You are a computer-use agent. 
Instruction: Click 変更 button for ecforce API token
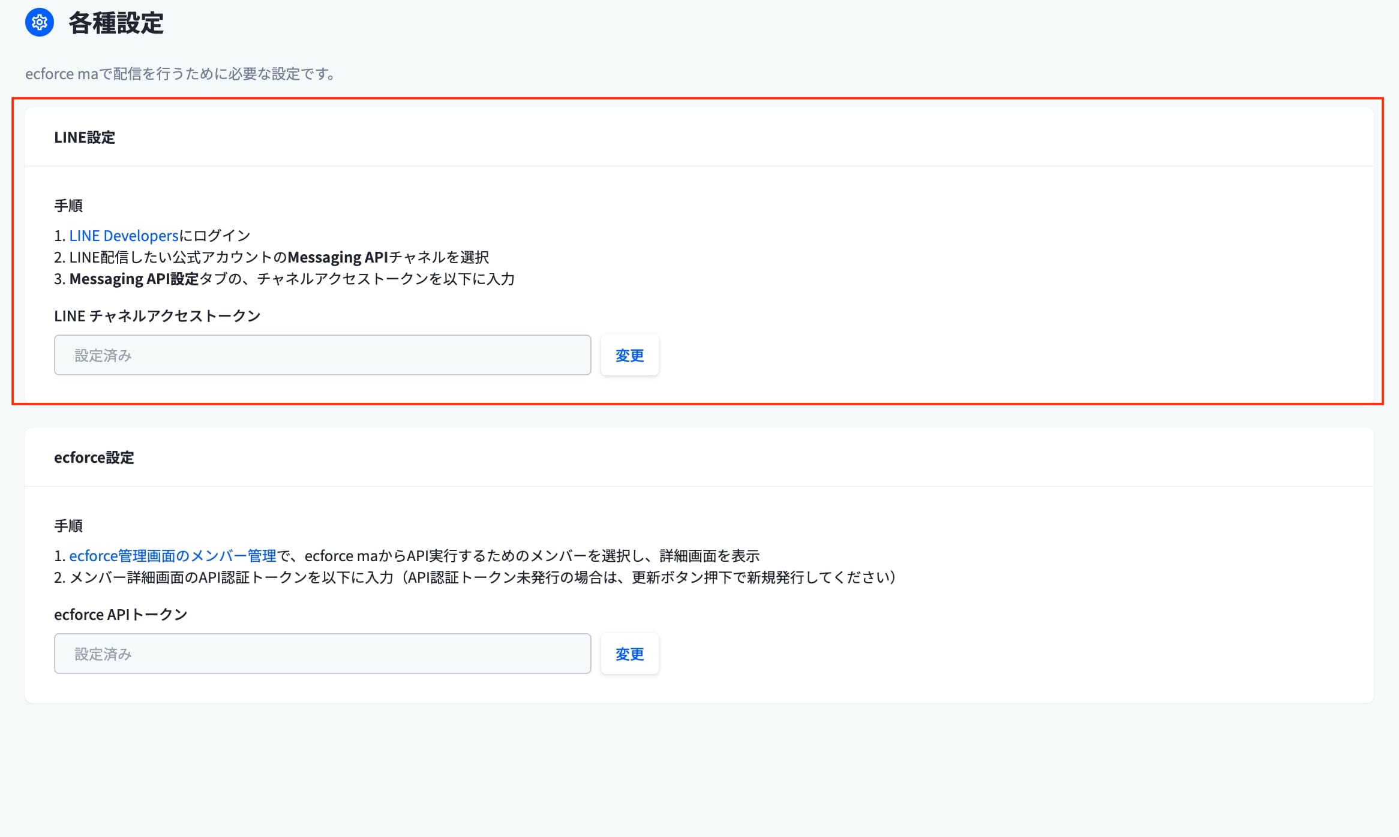click(x=629, y=654)
